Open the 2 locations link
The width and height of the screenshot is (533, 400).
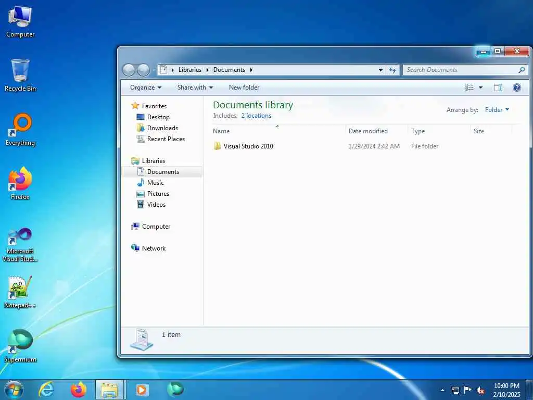pos(256,116)
